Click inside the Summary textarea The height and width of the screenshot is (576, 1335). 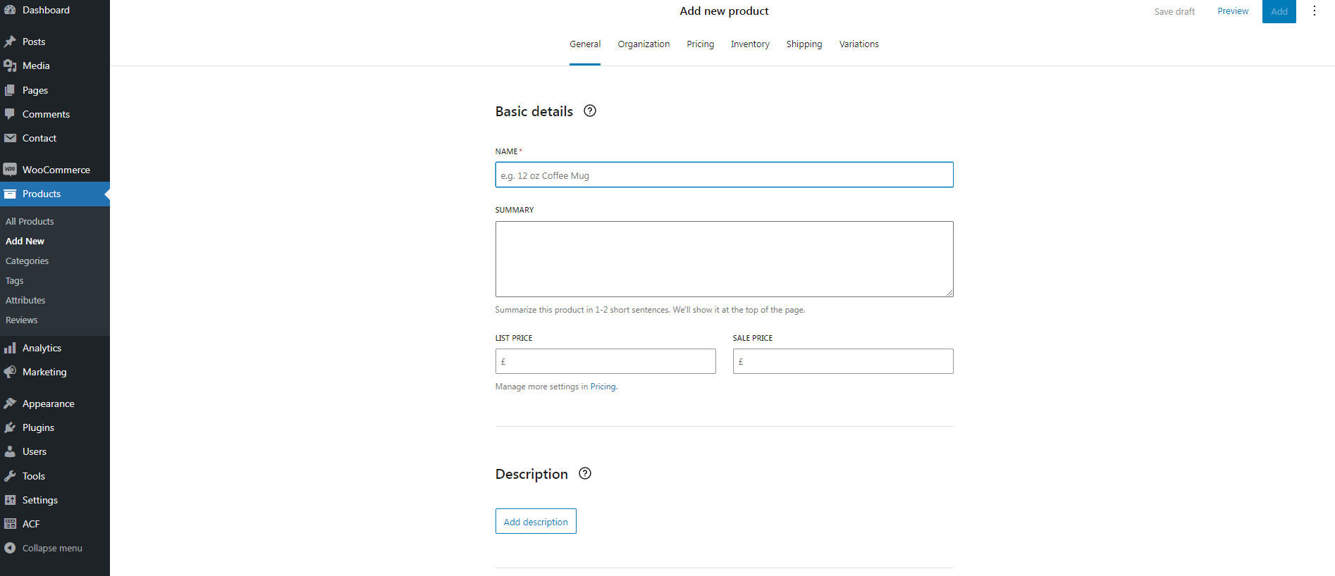(x=724, y=259)
